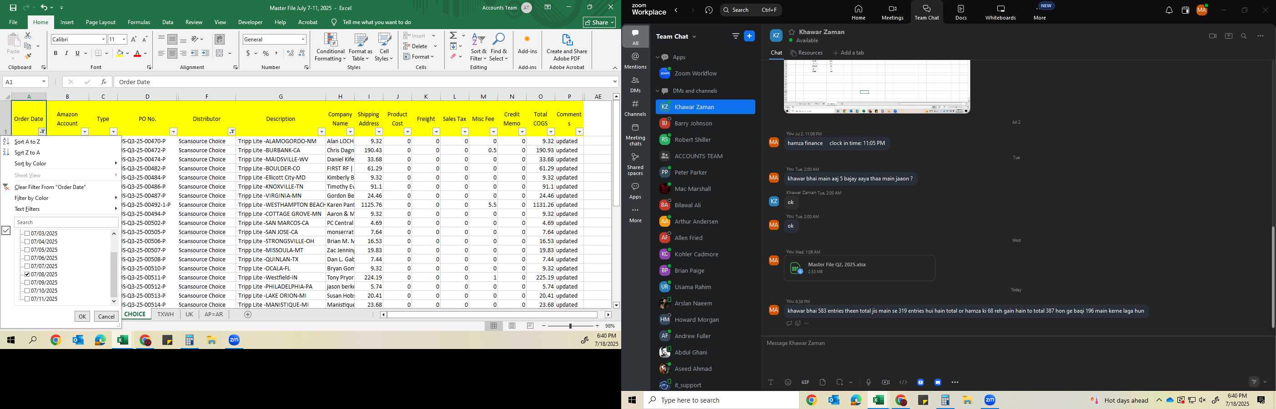Open Zoom Meetings from top bar

(x=893, y=13)
